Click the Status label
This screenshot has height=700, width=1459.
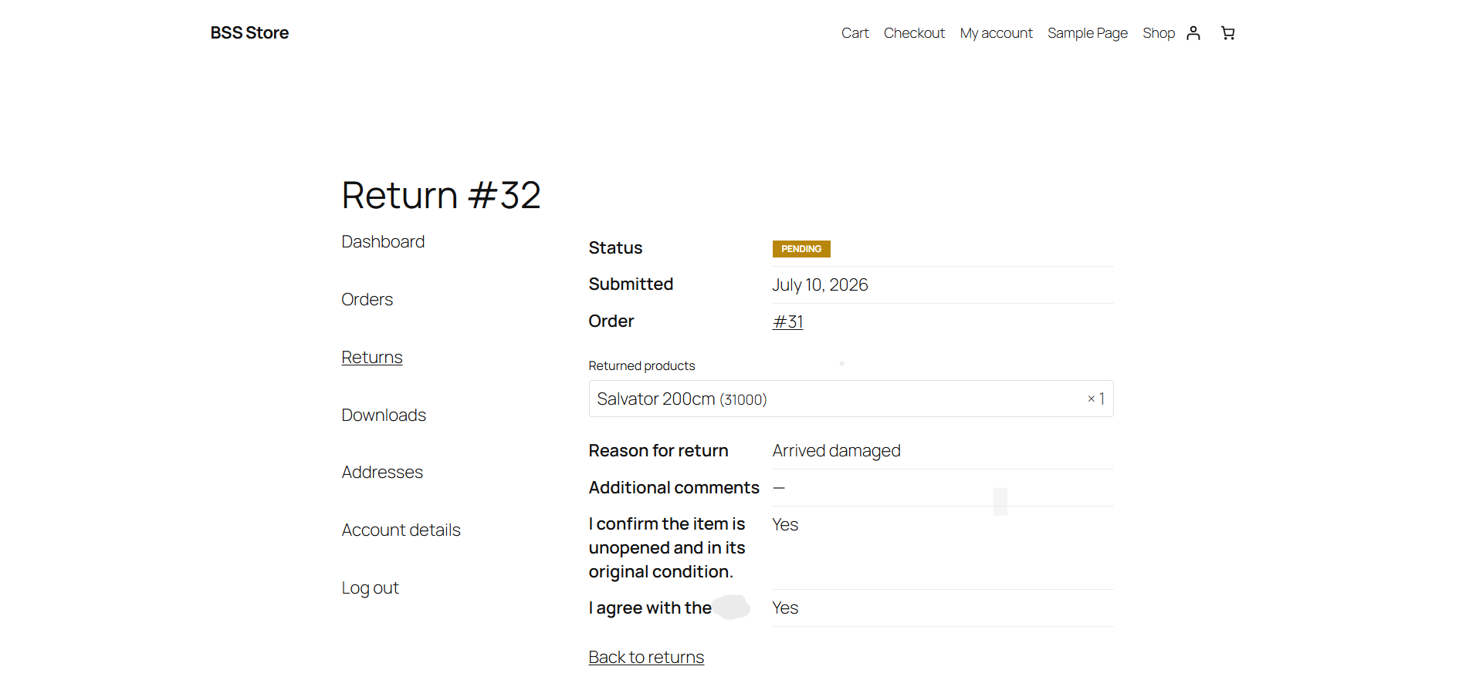615,247
